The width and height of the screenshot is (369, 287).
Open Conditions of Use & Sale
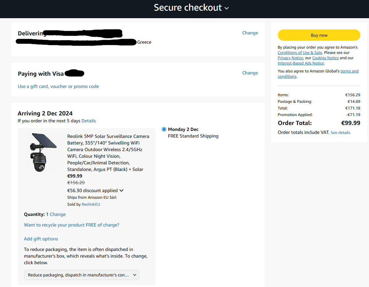[300, 53]
